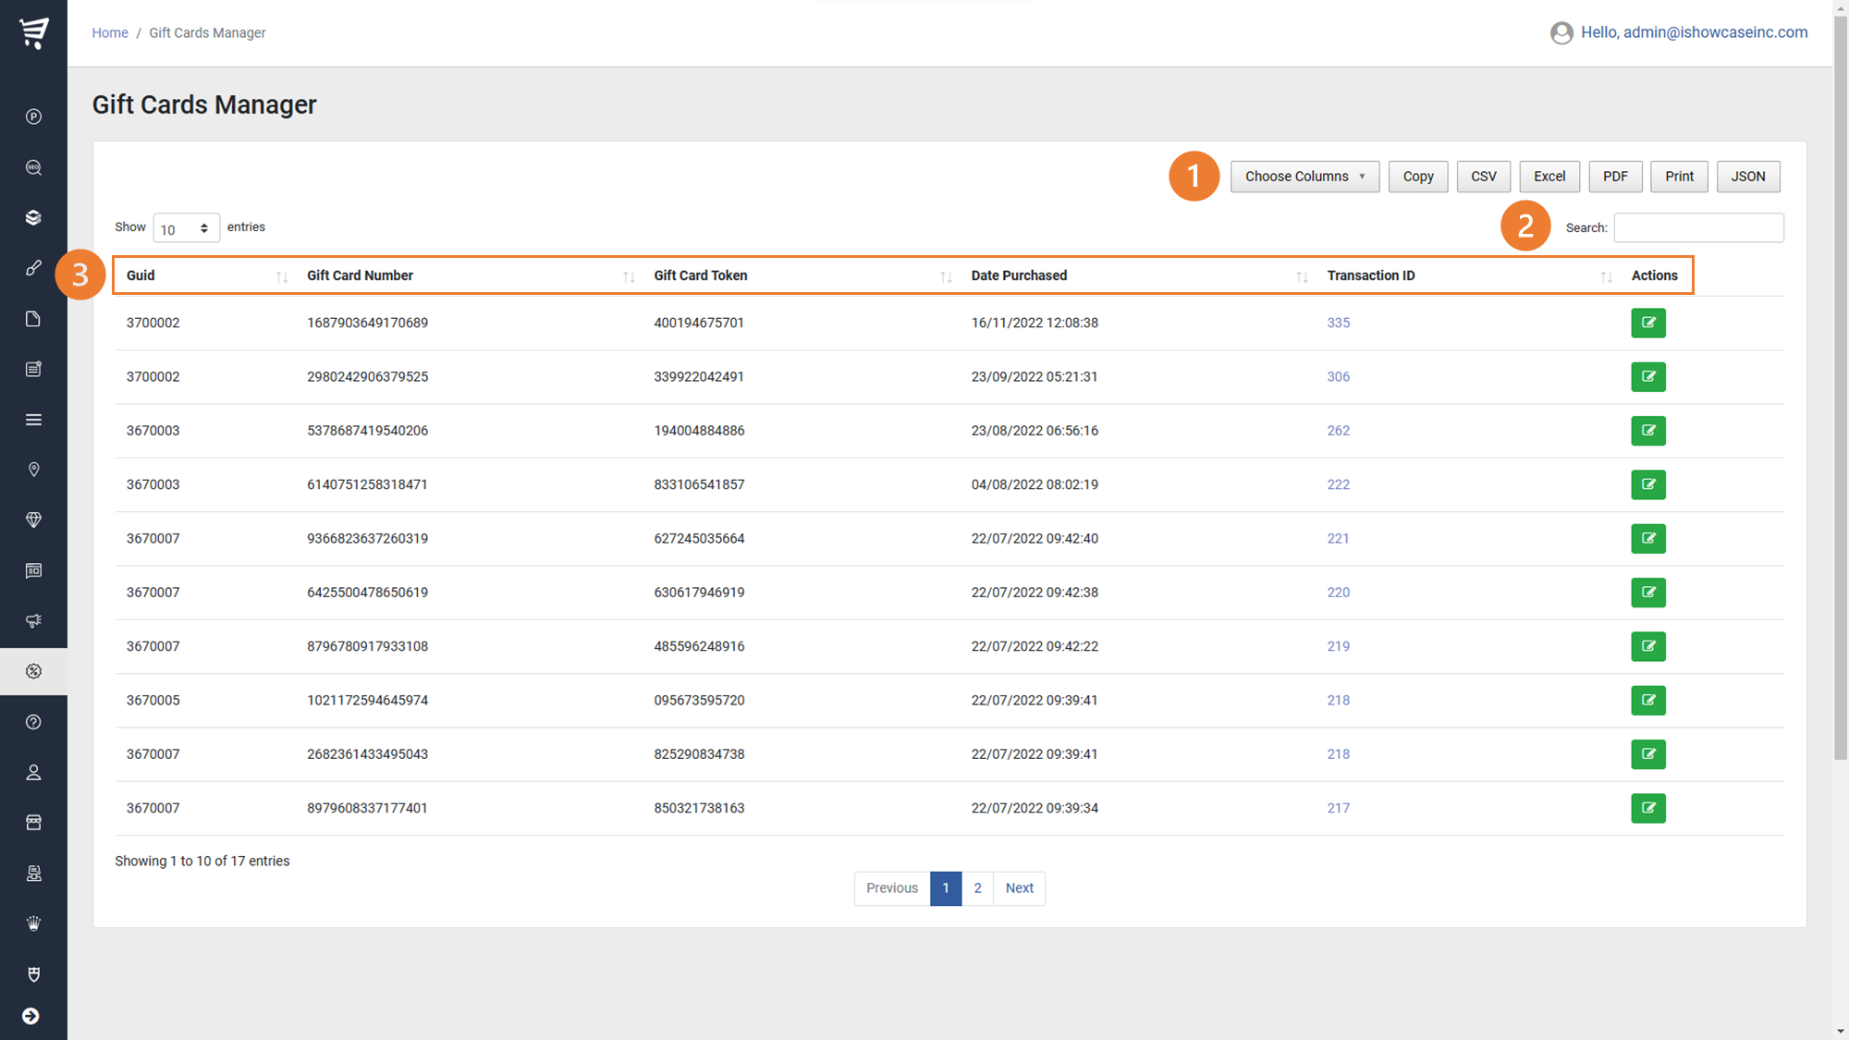Click the shopping cart logo icon
The image size is (1849, 1040).
click(x=33, y=32)
